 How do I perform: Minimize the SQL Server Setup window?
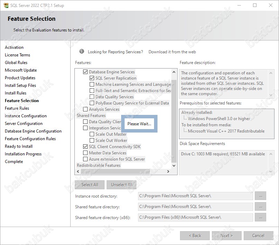click(x=239, y=5)
